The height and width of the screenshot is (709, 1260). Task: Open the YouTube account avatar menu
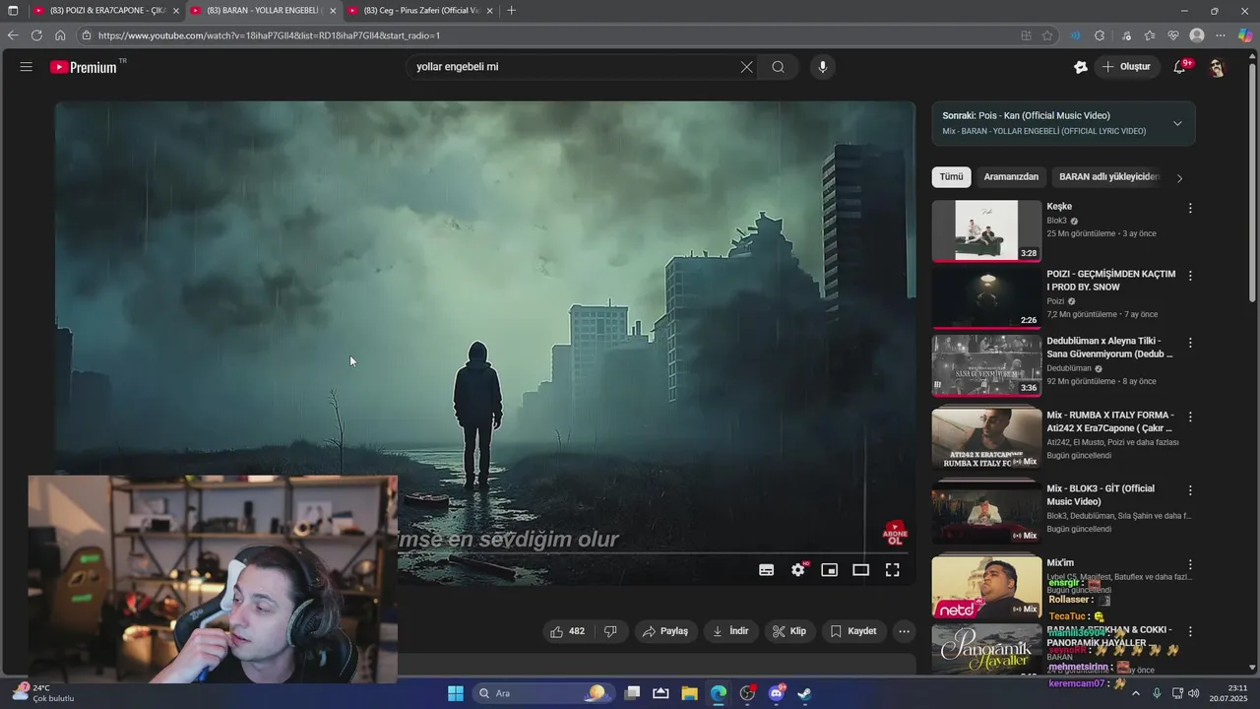(1218, 67)
